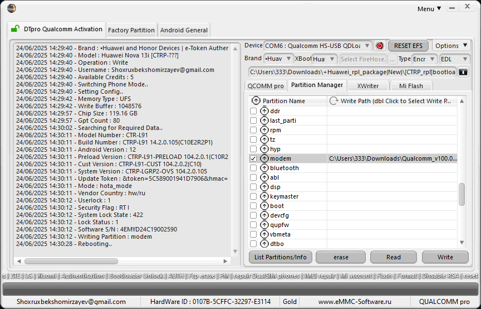Image resolution: width=481 pixels, height=309 pixels.
Task: Open the XWriter tab
Action: pos(368,86)
